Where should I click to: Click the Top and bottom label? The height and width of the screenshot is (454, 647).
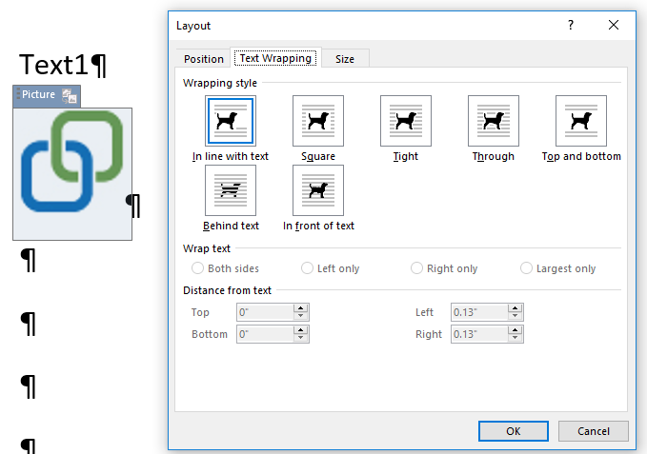[x=581, y=156]
